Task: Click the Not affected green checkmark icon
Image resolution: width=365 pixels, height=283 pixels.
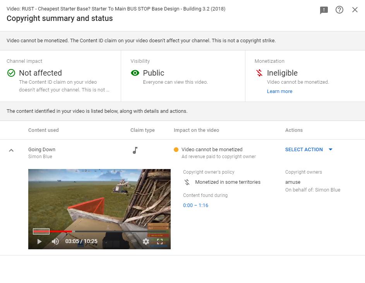Action: (x=11, y=73)
